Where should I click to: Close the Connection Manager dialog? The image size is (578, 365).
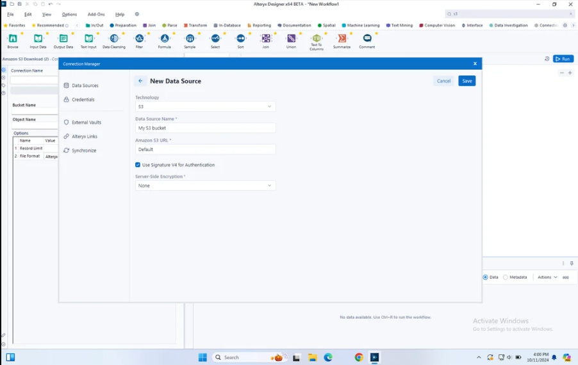(475, 64)
